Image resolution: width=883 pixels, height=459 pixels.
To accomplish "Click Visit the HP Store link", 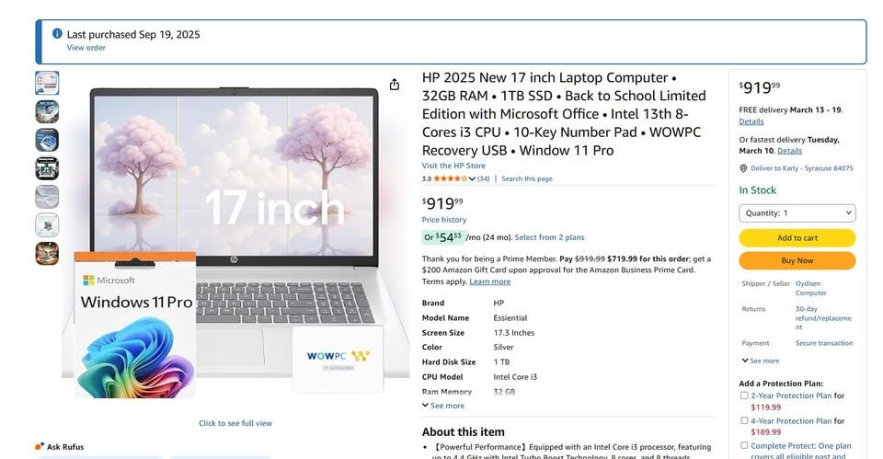I will pyautogui.click(x=453, y=166).
